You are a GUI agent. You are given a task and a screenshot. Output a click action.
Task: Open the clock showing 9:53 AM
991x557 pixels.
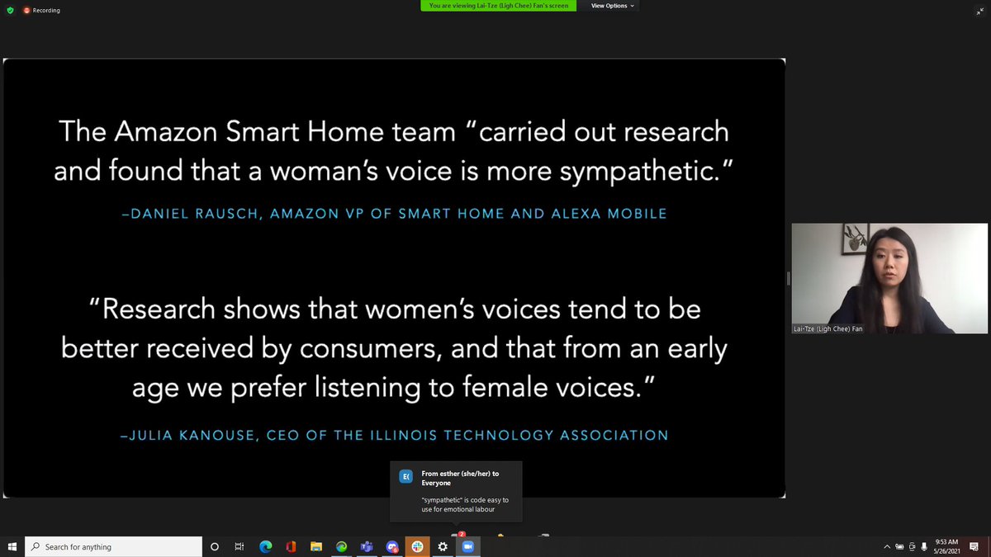point(946,546)
